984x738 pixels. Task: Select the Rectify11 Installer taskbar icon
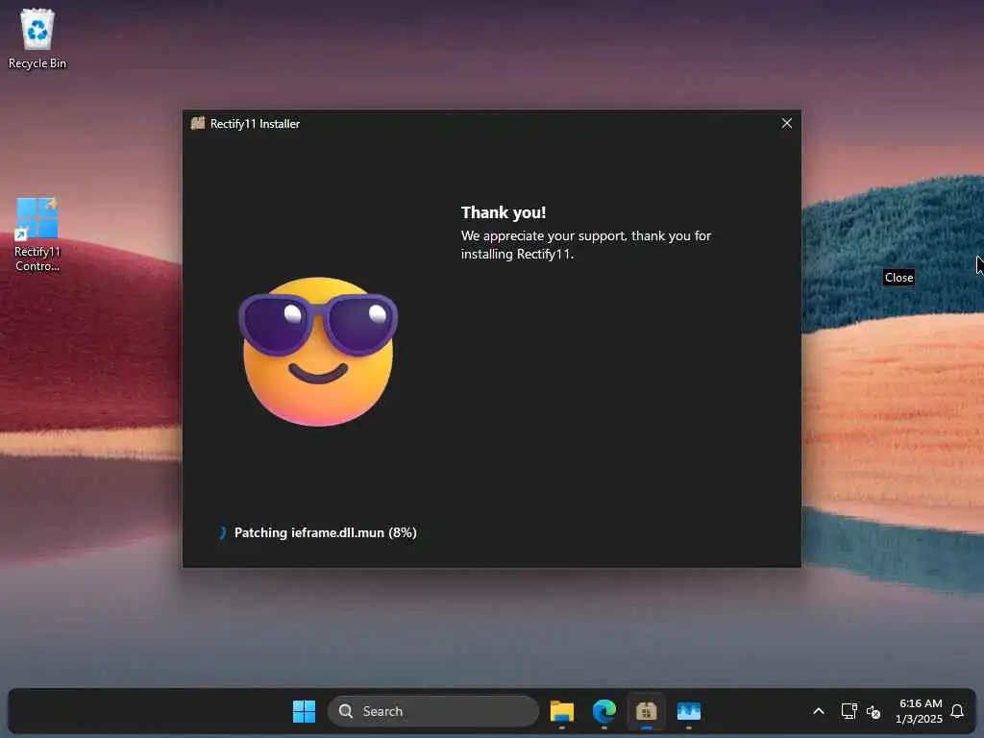(647, 711)
